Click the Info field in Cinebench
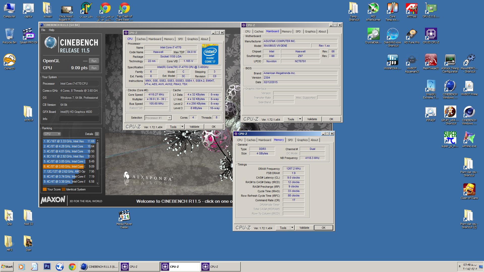Viewport: 484px width, 272px height. point(79,119)
